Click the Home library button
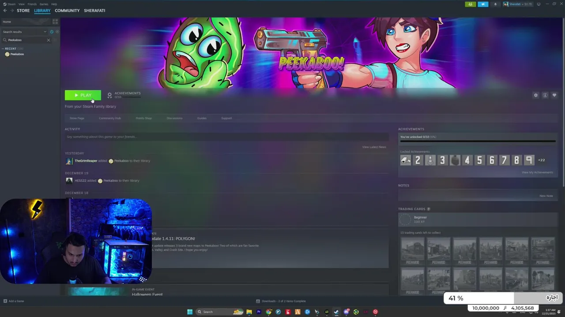 pyautogui.click(x=25, y=22)
